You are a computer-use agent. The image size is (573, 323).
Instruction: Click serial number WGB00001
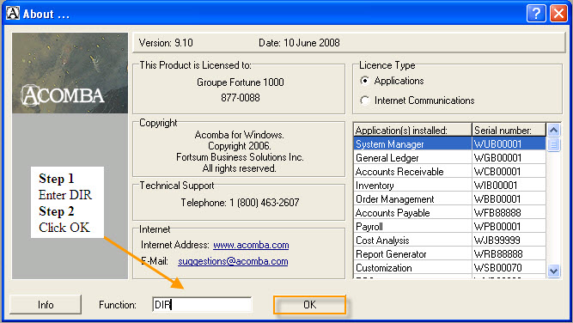coord(497,158)
